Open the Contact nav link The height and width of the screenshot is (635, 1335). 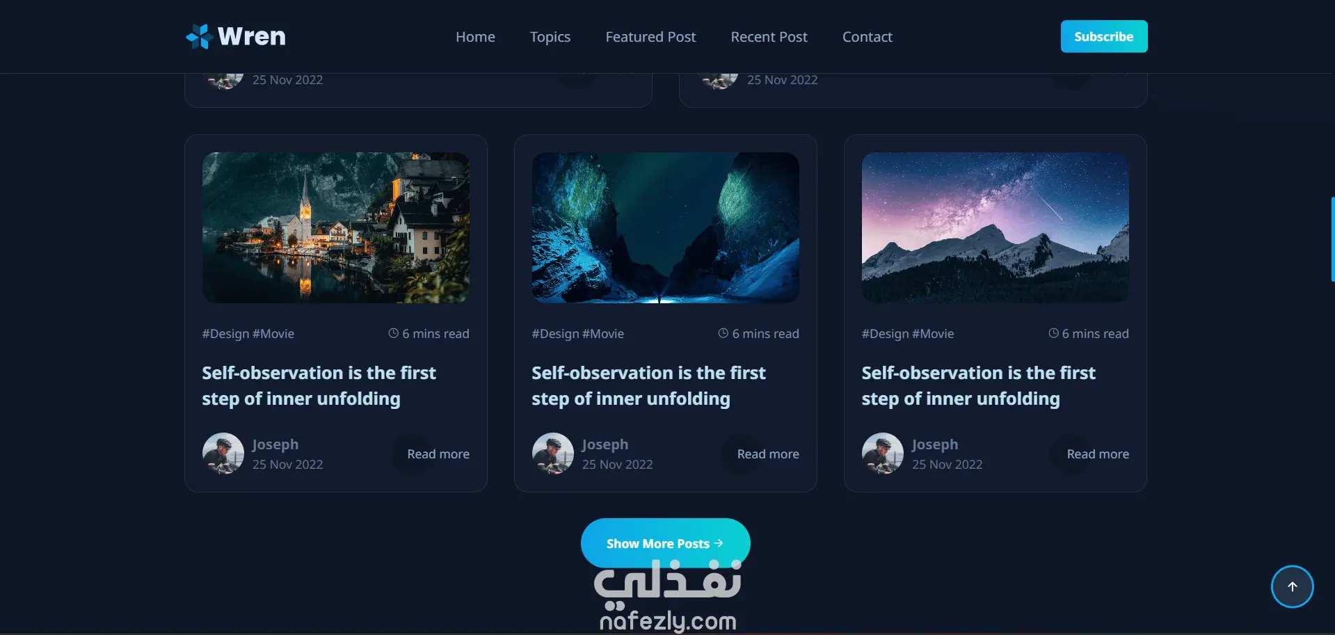(x=867, y=37)
